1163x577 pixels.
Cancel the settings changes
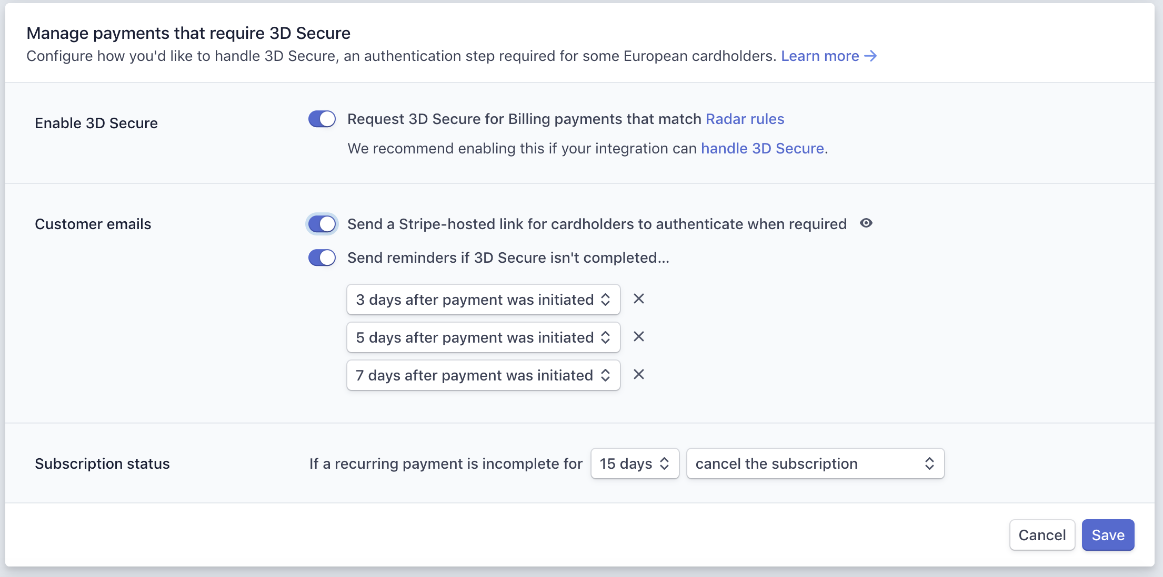(1042, 535)
